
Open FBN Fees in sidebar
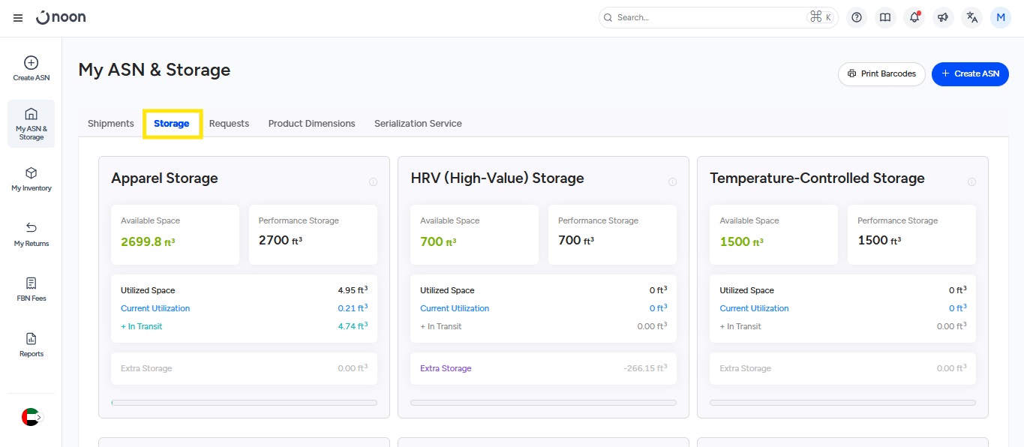(x=32, y=289)
